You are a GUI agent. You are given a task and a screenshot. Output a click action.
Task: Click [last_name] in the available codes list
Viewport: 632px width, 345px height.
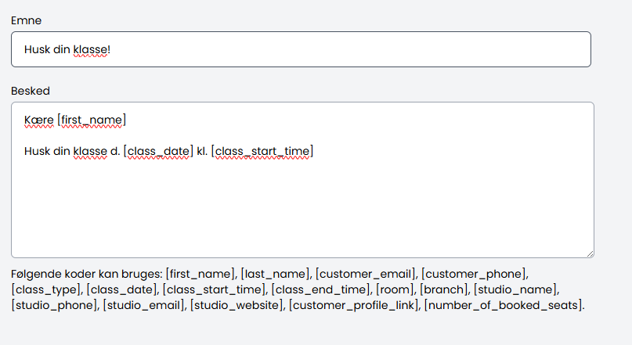276,274
